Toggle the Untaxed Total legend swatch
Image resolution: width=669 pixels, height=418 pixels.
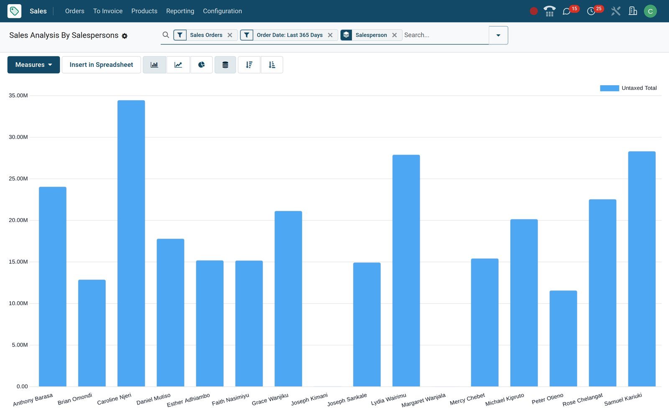610,88
